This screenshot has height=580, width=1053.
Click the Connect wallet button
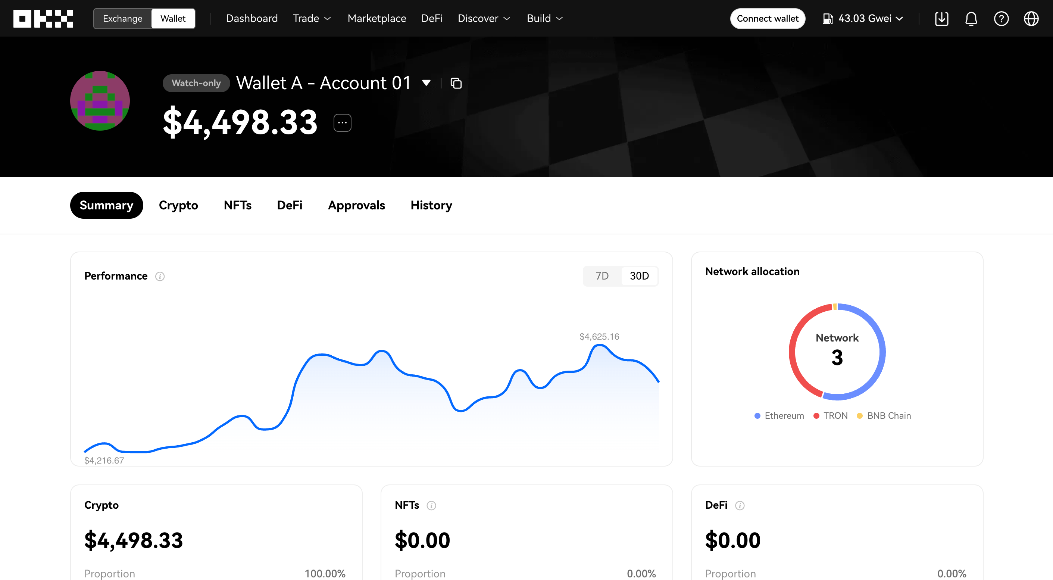click(767, 18)
